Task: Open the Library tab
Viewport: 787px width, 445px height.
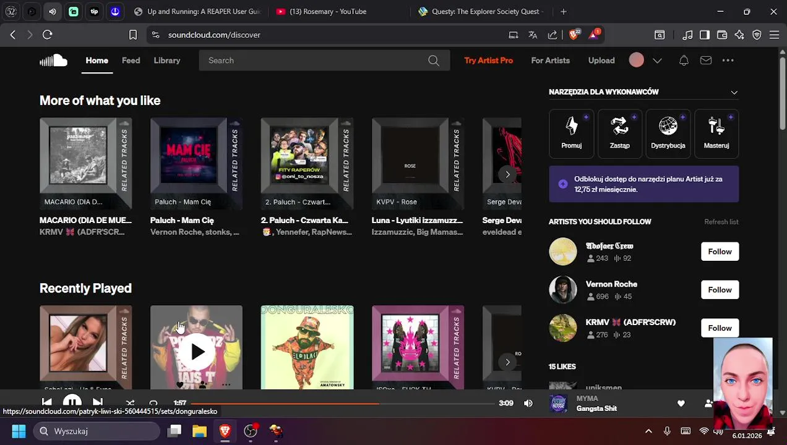Action: 167,61
